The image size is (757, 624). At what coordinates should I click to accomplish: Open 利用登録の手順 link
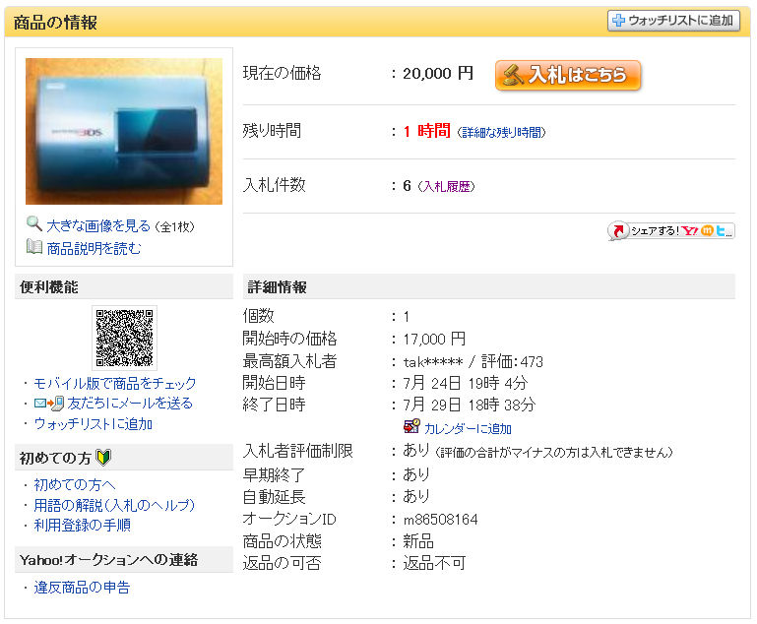(82, 525)
